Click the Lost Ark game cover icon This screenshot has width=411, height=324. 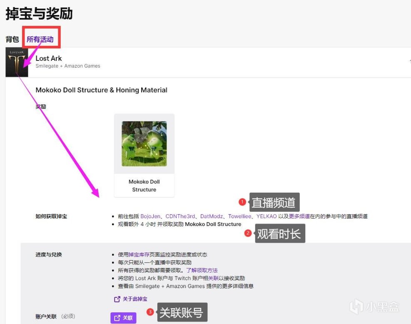pos(17,62)
